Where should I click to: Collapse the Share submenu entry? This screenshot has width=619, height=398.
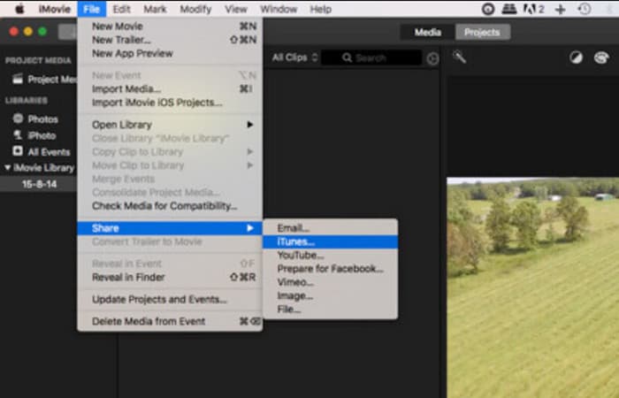[x=170, y=228]
